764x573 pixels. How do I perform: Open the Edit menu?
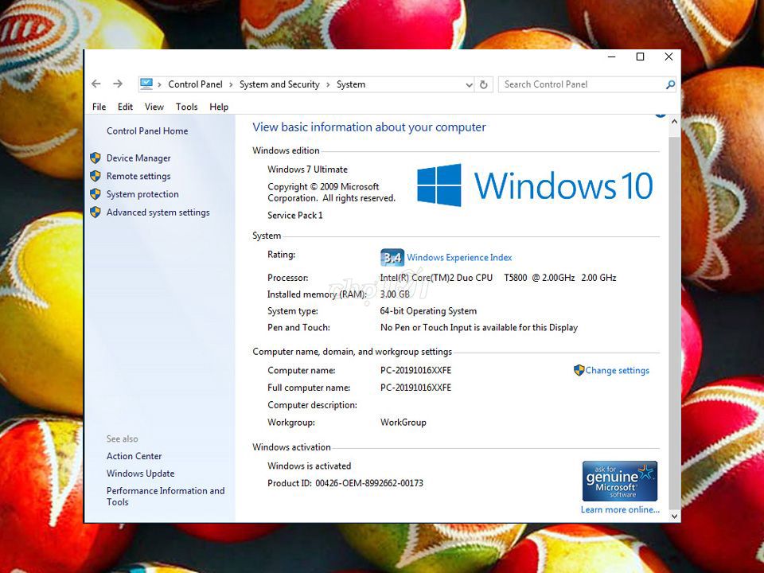125,107
